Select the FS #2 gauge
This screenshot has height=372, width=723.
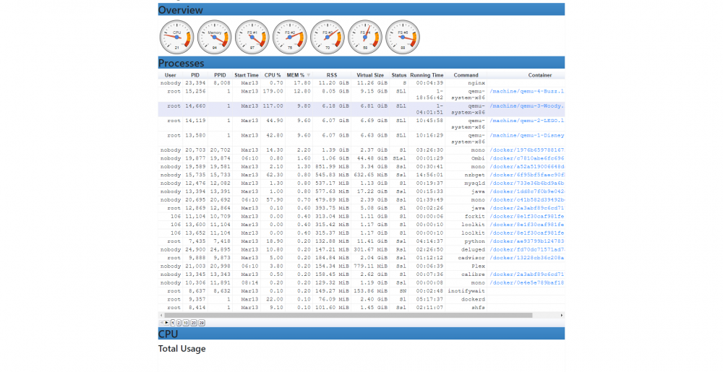point(290,37)
